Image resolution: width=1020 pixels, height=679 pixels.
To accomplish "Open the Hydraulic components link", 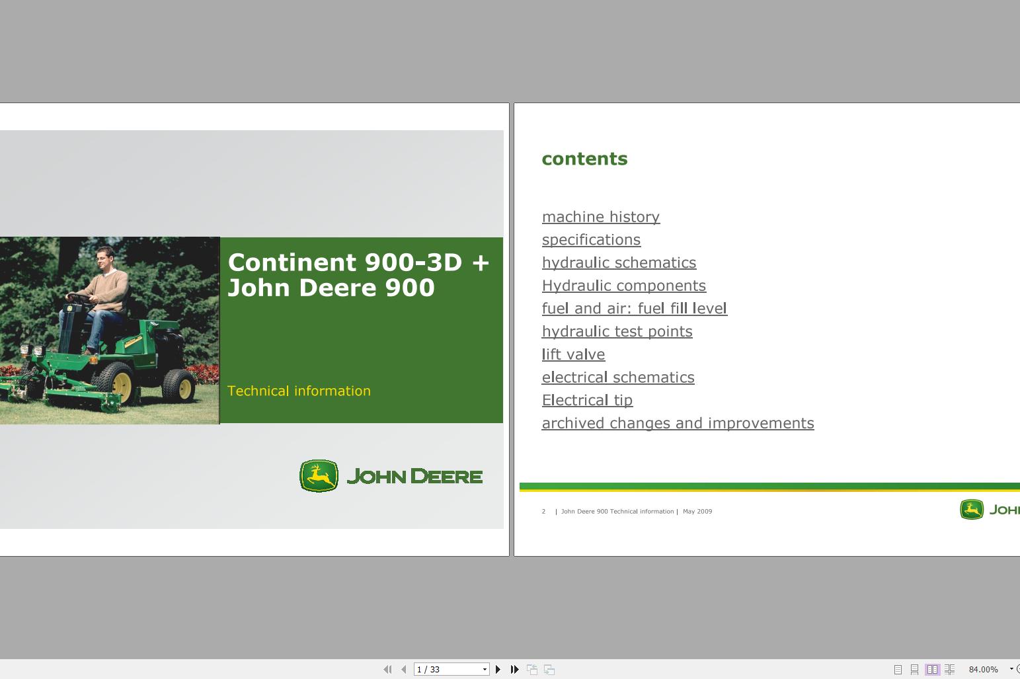I will pos(624,286).
